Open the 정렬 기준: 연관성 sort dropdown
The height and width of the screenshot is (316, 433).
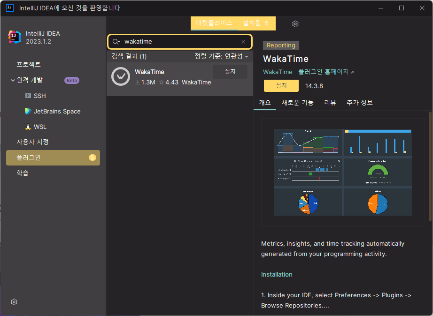tap(221, 56)
